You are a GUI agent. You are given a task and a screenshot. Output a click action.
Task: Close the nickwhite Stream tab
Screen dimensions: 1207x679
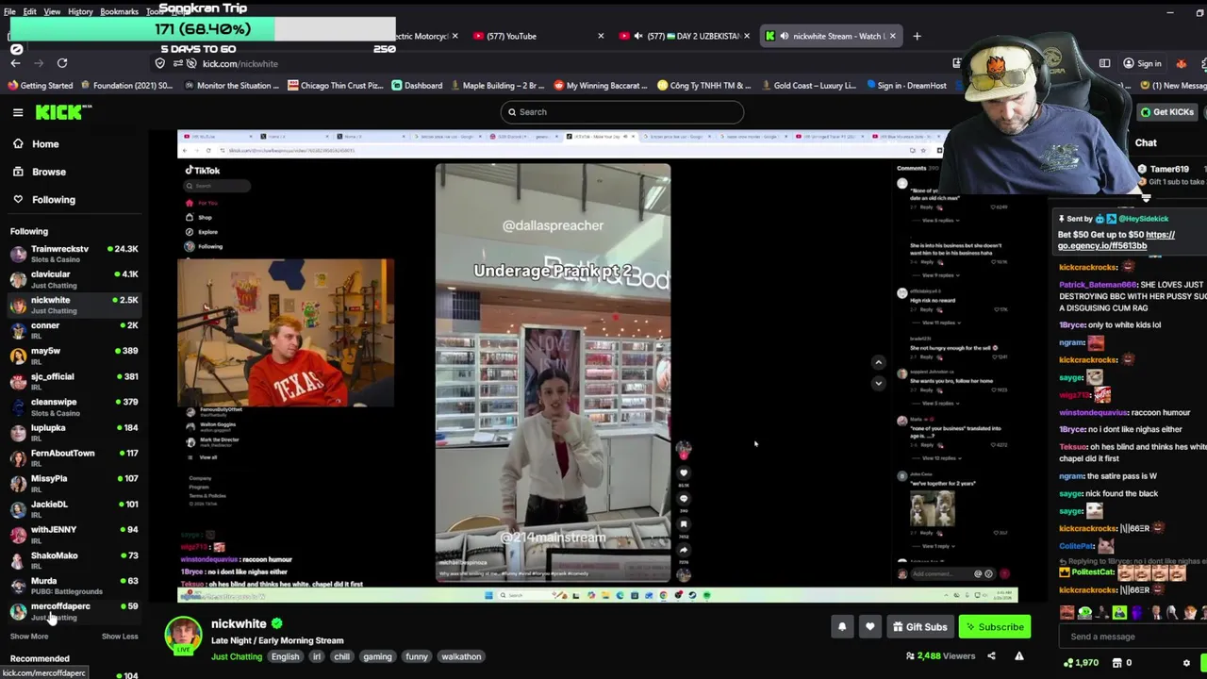[x=892, y=36]
